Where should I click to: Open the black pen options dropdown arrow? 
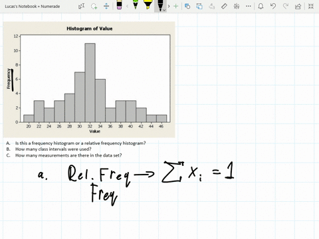click(x=164, y=10)
